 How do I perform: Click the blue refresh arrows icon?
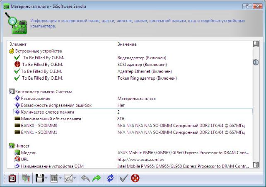(110, 178)
